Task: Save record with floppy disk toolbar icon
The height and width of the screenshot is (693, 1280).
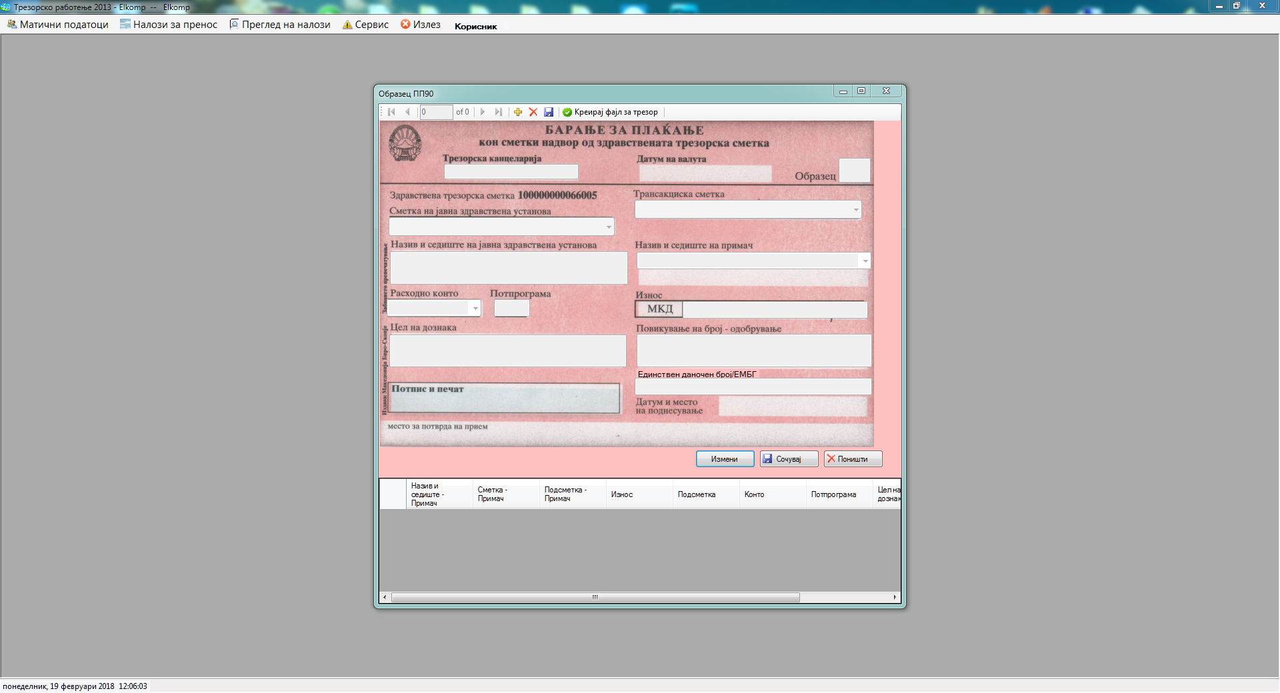Action: [549, 112]
